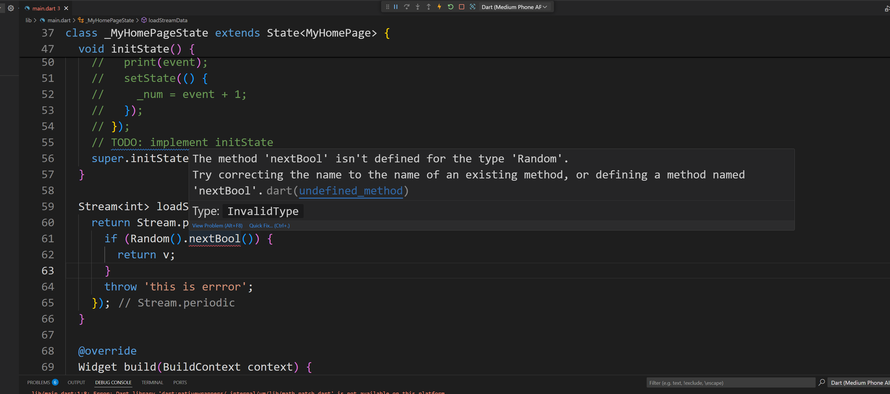Click 'TODO: implement initState' comment
This screenshot has width=890, height=394.
point(192,142)
